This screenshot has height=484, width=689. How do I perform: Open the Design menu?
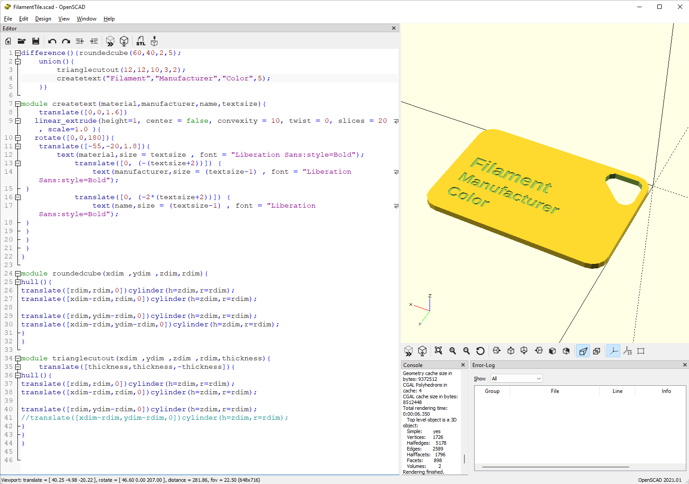click(43, 19)
